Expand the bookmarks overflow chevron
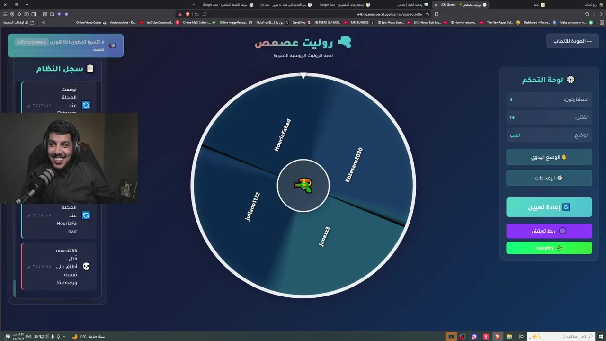The height and width of the screenshot is (341, 606). click(x=43, y=22)
